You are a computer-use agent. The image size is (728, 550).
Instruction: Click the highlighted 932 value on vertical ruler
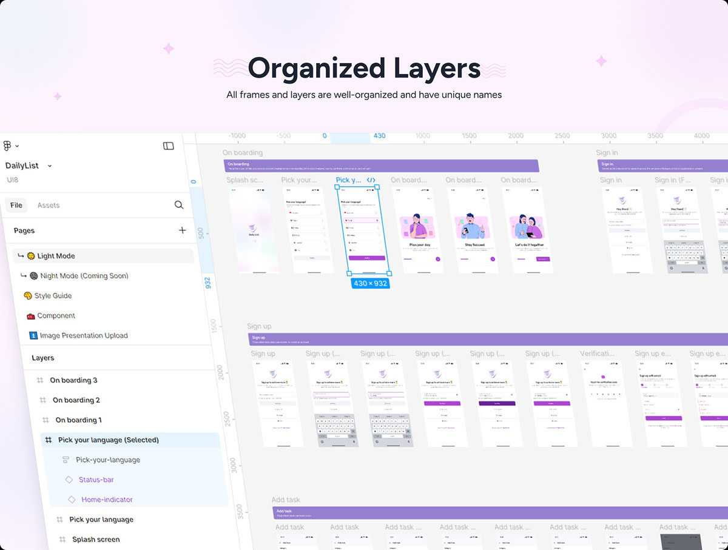[207, 282]
